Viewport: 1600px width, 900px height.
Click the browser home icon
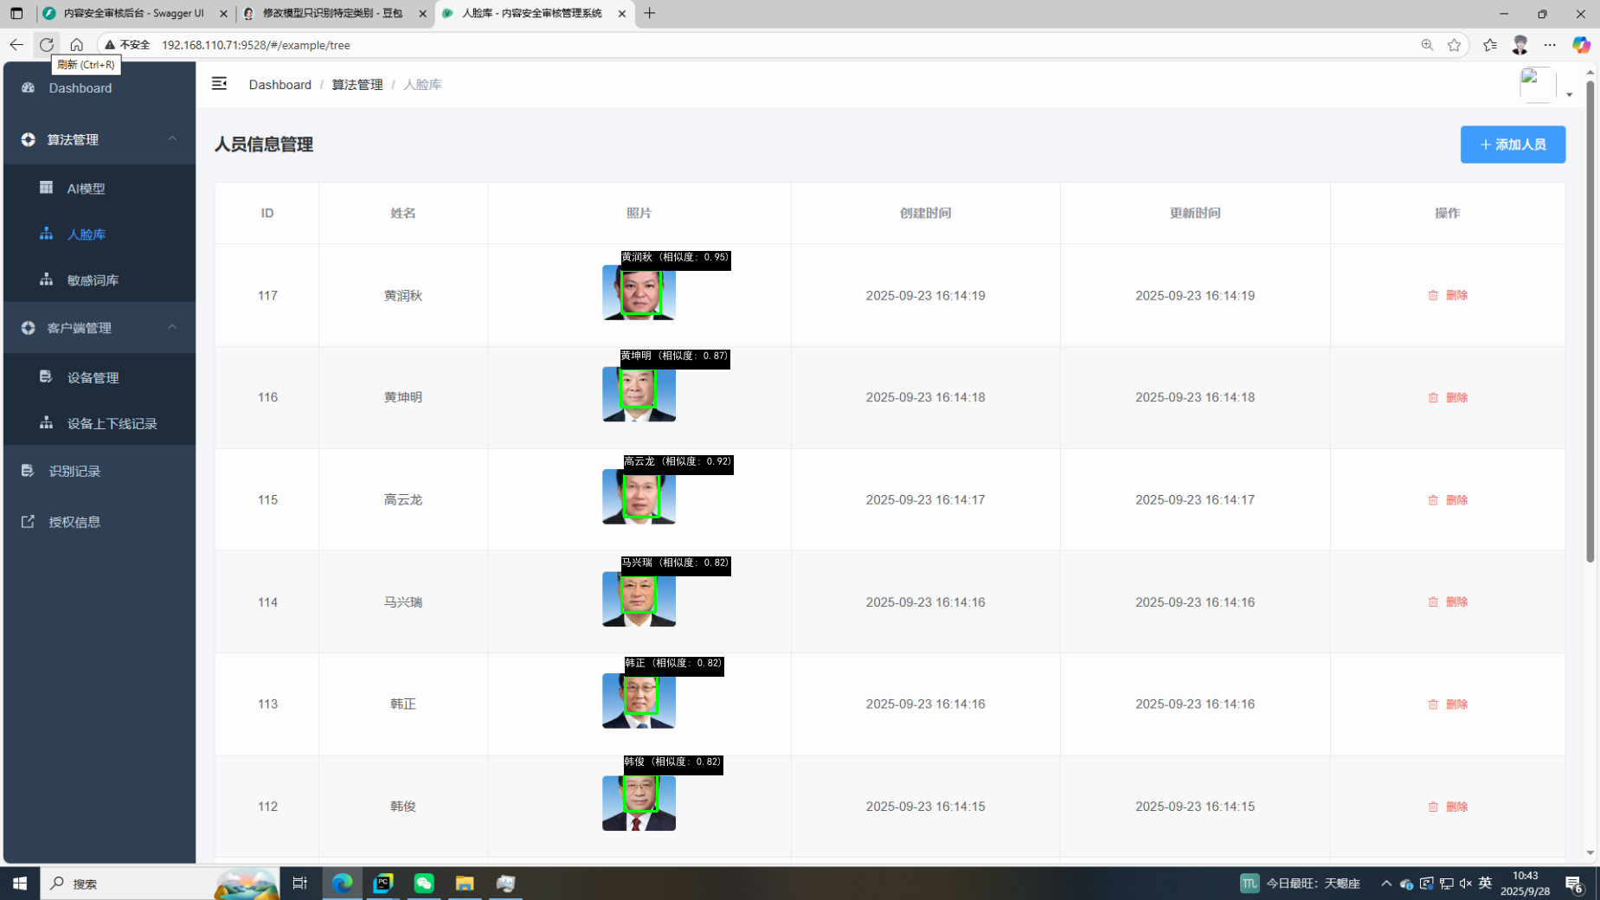pyautogui.click(x=77, y=45)
